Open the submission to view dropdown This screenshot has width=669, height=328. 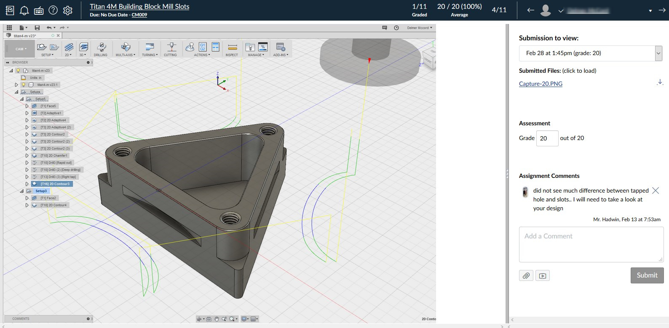point(590,53)
